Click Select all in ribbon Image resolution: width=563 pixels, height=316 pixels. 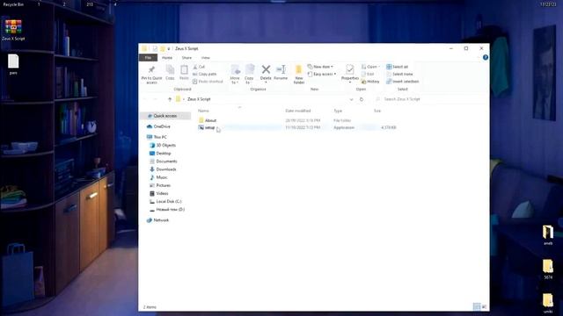pos(397,67)
